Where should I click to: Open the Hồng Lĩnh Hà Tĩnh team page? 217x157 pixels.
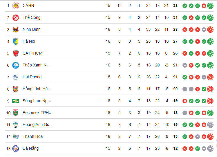(37, 89)
